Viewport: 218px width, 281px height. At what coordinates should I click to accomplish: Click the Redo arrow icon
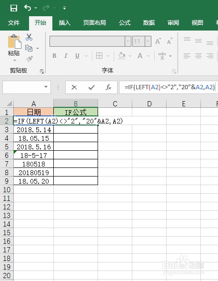pyautogui.click(x=46, y=8)
